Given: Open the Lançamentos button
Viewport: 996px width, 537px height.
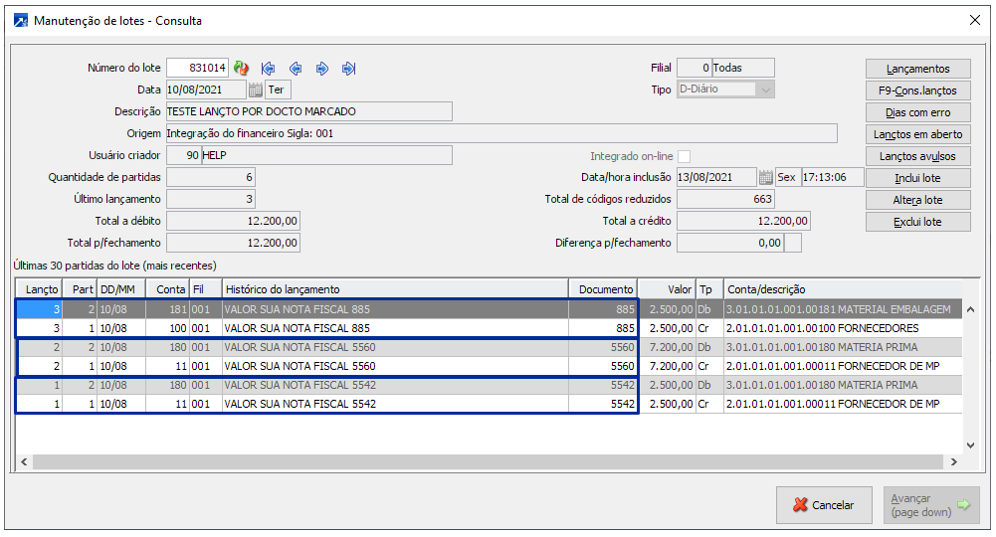Looking at the screenshot, I should click(917, 69).
